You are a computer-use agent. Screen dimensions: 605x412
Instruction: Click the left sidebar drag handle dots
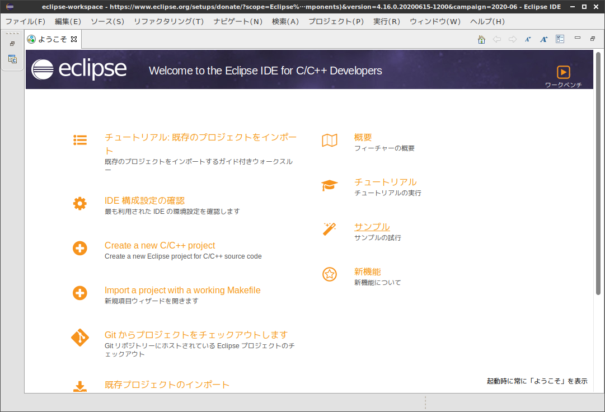point(12,34)
